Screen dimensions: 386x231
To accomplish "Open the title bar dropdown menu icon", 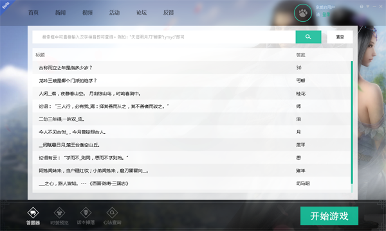I will (368, 6).
